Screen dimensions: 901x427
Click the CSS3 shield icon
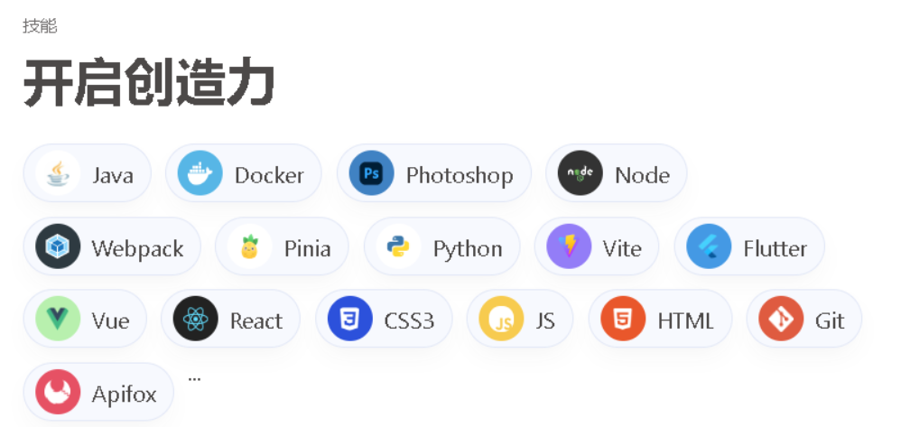point(350,319)
